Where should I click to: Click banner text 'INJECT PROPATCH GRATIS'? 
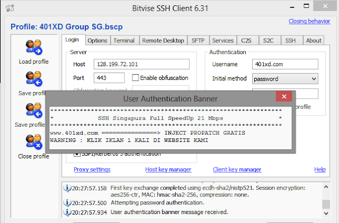[x=205, y=133]
